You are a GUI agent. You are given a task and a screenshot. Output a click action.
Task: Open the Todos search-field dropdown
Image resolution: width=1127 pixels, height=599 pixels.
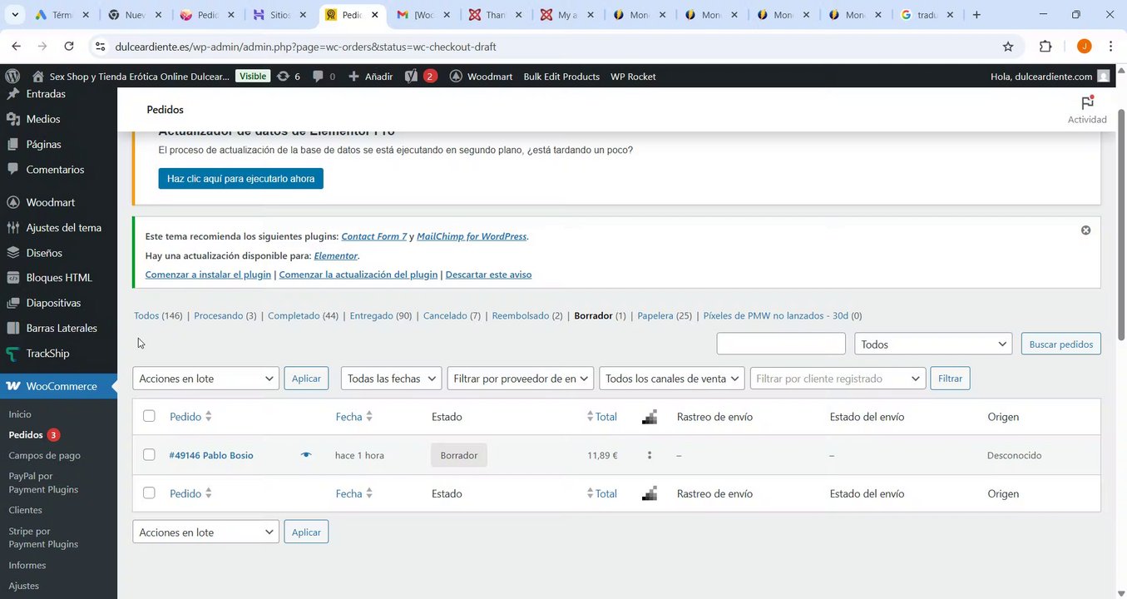tap(933, 344)
